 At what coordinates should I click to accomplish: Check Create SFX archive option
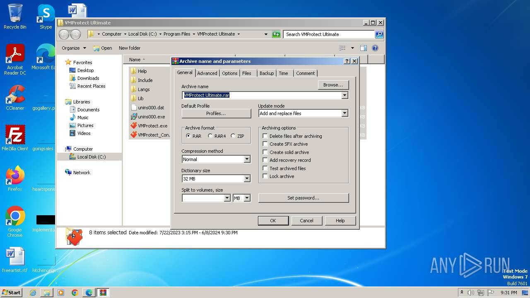pos(265,144)
